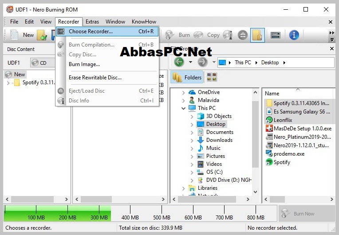Viewport: 339px width, 235px height.
Task: Select Burn Image... menu entry
Action: (107, 64)
